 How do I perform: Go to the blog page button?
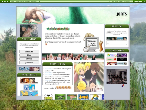pyautogui.click(x=29, y=55)
